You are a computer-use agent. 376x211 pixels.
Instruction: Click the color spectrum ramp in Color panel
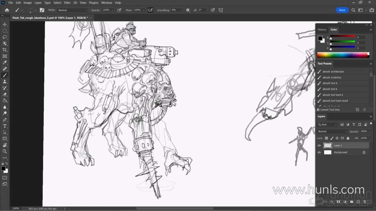point(343,55)
